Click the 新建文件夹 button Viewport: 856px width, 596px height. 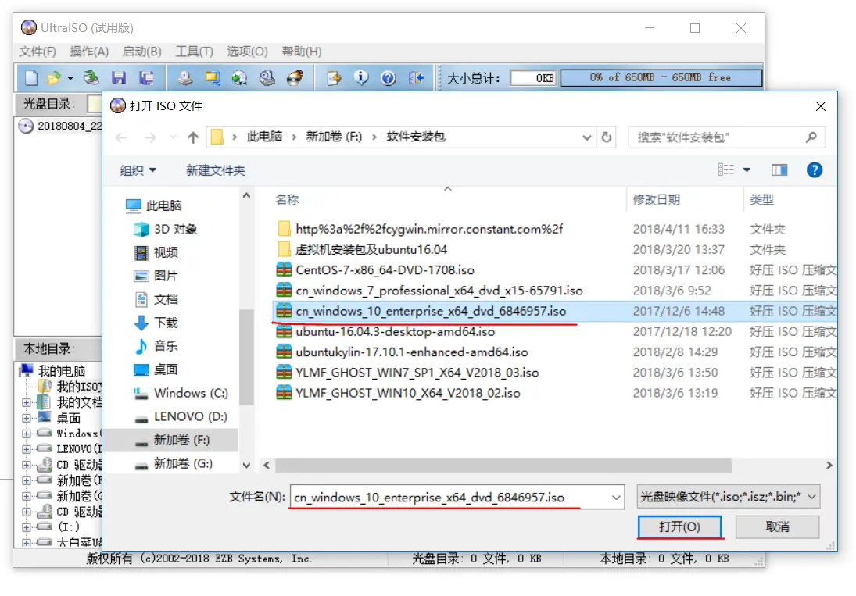click(216, 170)
